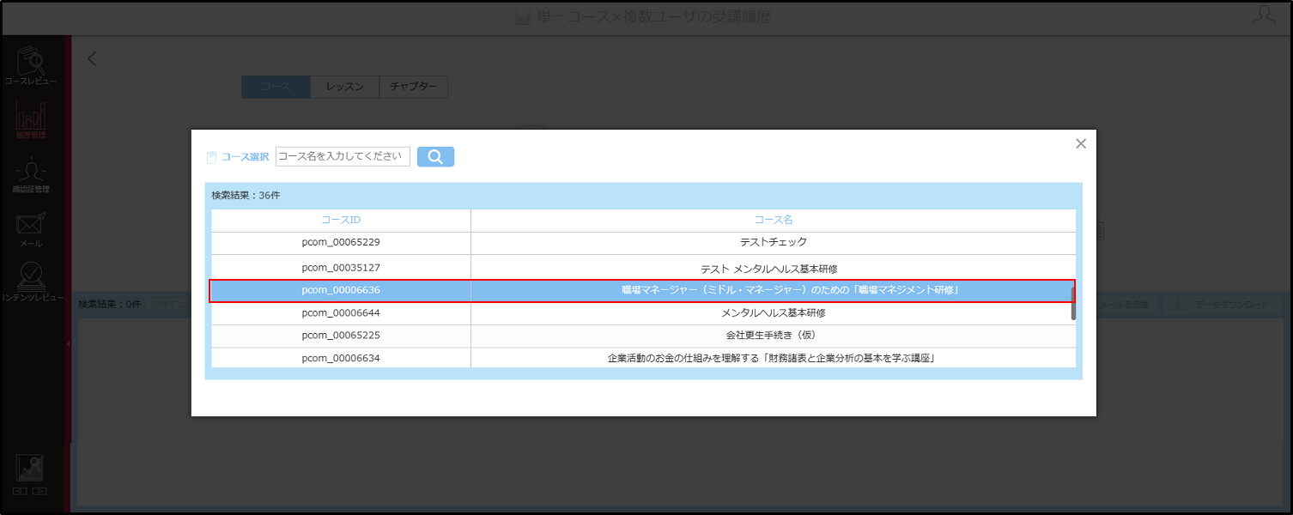This screenshot has width=1293, height=515.
Task: Select course ID pcom_00065225
Action: (341, 336)
